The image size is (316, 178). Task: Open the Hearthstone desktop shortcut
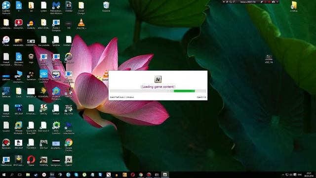pos(6,161)
